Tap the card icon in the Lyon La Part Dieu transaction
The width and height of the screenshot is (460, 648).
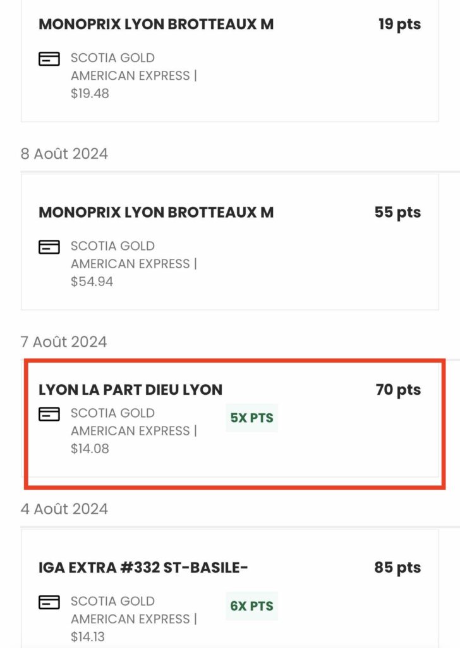49,414
